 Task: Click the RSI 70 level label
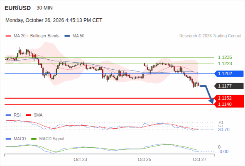point(220,122)
